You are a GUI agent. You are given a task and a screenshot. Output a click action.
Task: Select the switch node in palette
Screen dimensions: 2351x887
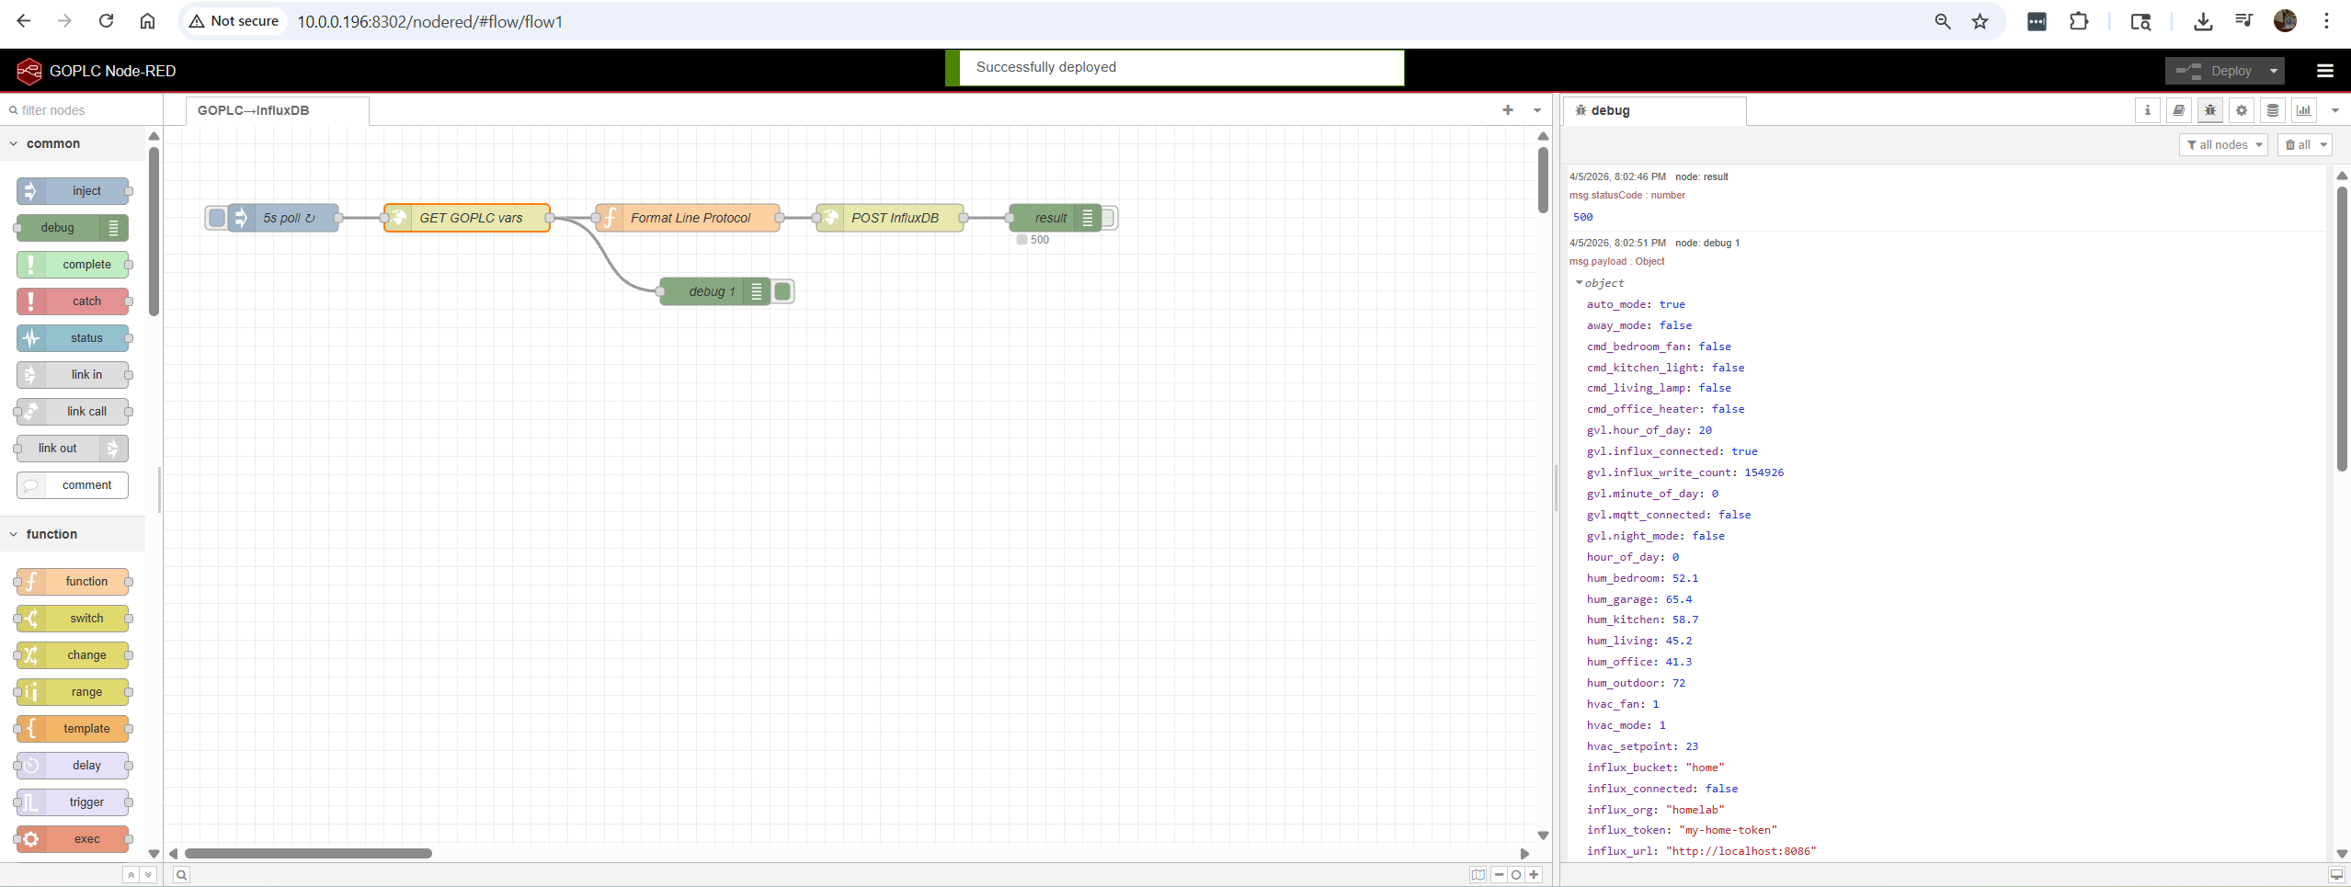[x=73, y=619]
